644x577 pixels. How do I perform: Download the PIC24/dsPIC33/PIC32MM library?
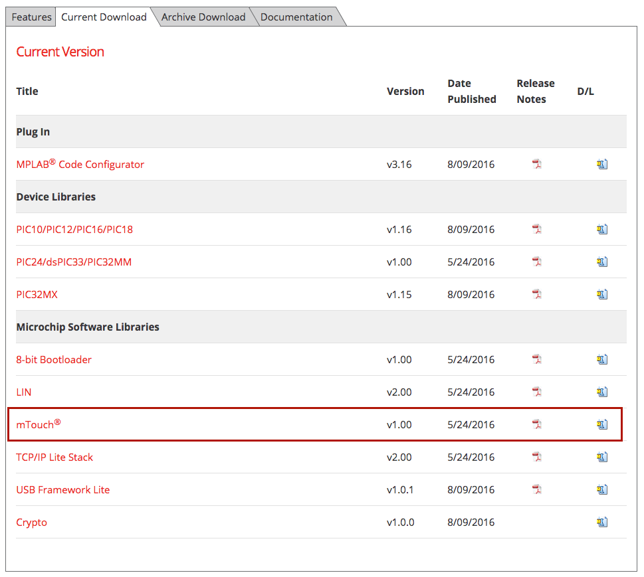click(602, 262)
